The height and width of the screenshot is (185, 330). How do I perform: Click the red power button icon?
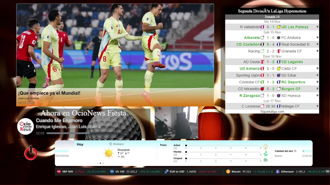(x=31, y=153)
